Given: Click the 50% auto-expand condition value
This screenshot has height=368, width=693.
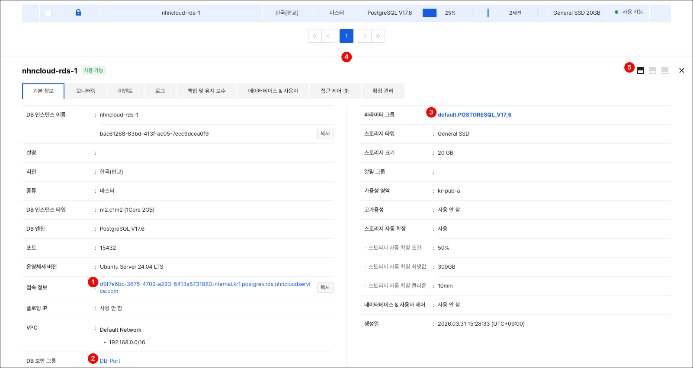Looking at the screenshot, I should tap(443, 248).
